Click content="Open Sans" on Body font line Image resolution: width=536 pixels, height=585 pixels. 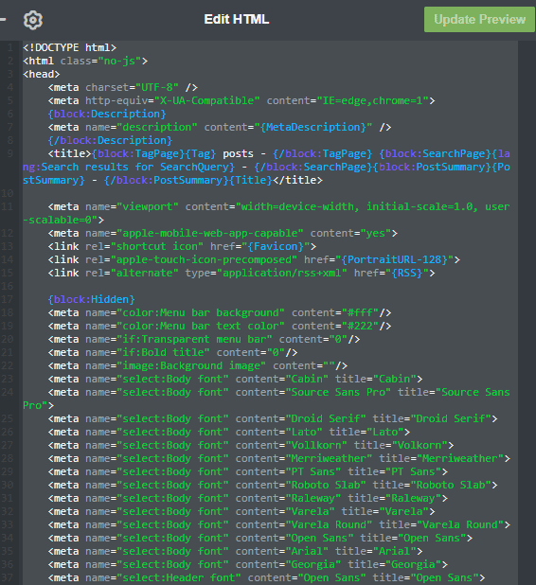coord(295,538)
